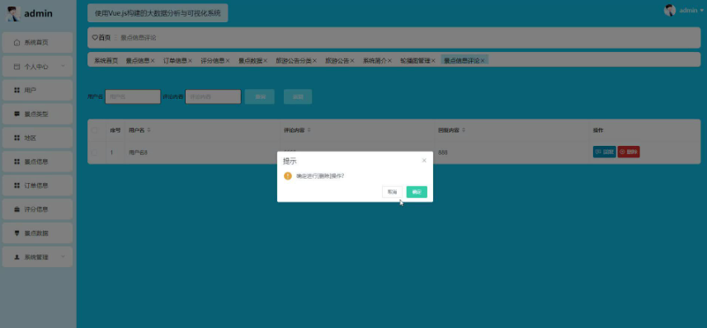
Task: Click the 查询 search button
Action: tap(260, 96)
